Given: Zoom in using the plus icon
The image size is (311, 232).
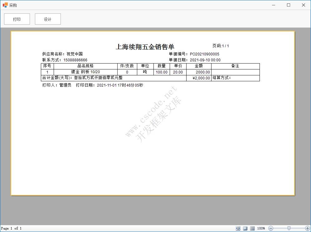Looking at the screenshot, I should pyautogui.click(x=308, y=228).
